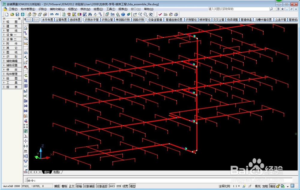The image size is (300, 190).
Task: Click the 管道连接设置 button
Action: 174,20
